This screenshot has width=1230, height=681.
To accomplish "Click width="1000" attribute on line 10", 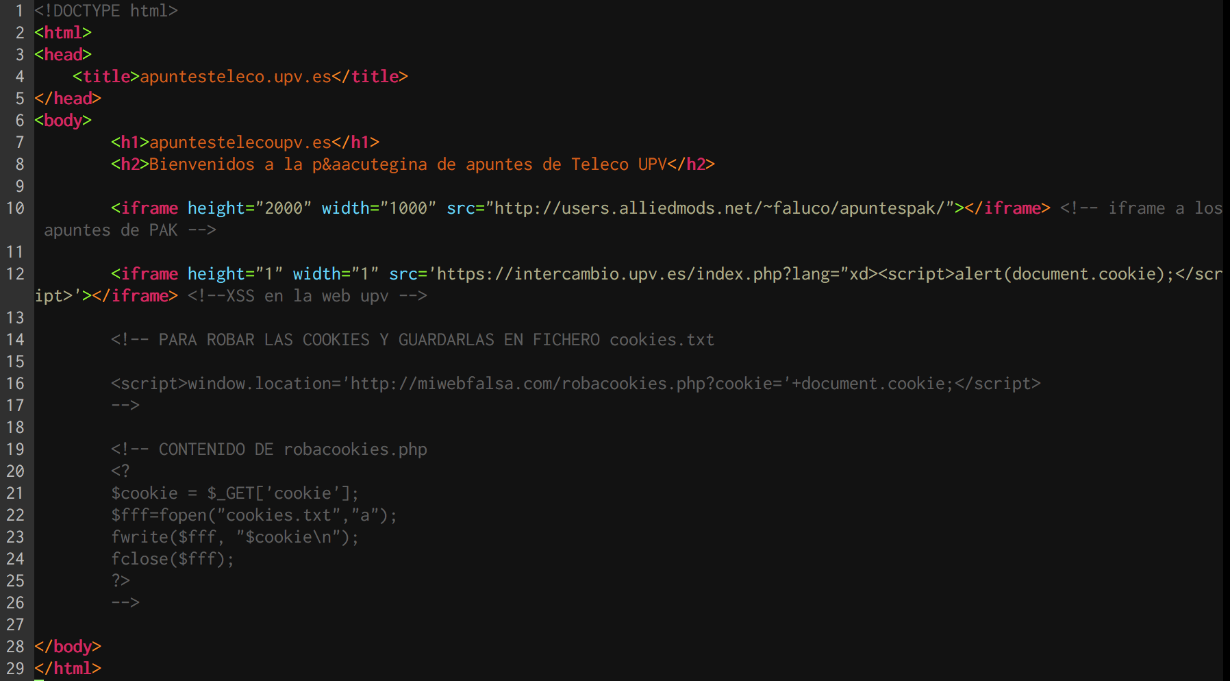I will pyautogui.click(x=379, y=208).
